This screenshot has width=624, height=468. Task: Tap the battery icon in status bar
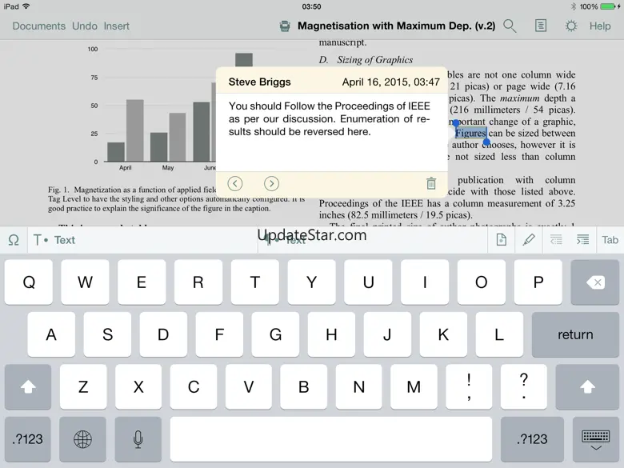pyautogui.click(x=609, y=6)
